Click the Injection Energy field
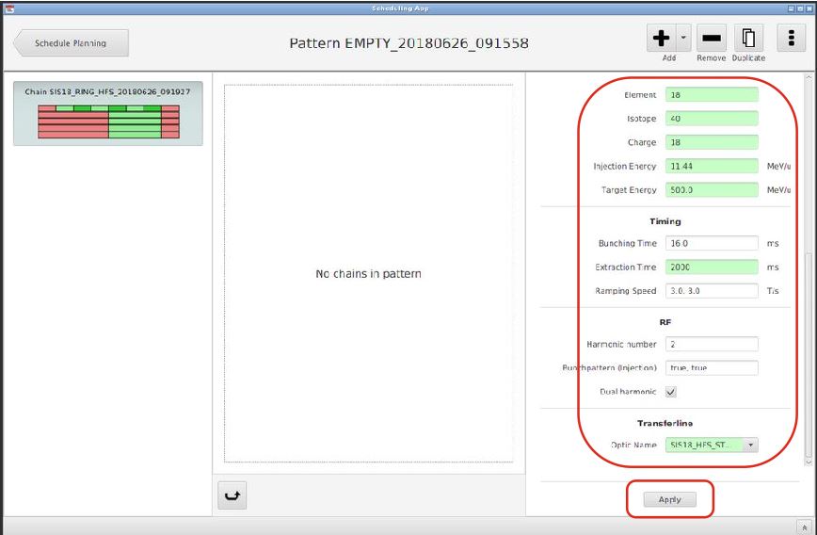 coord(711,167)
